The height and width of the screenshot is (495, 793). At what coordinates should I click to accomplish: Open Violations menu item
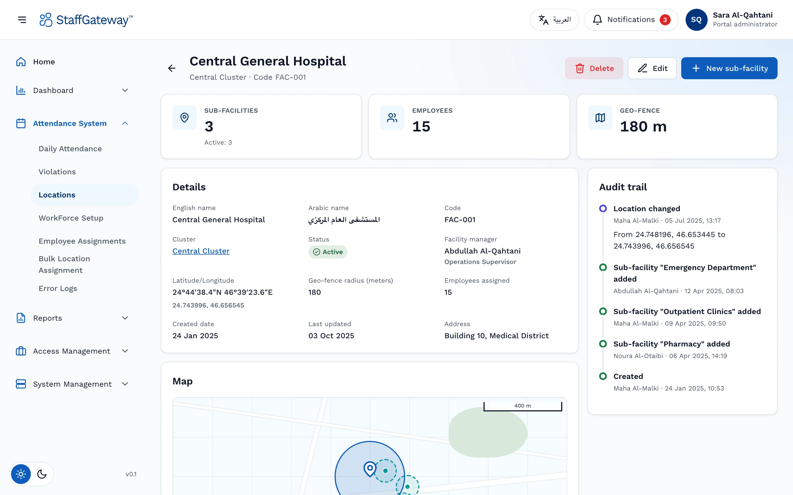(x=85, y=172)
